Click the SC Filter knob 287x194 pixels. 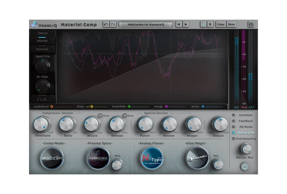43,86
